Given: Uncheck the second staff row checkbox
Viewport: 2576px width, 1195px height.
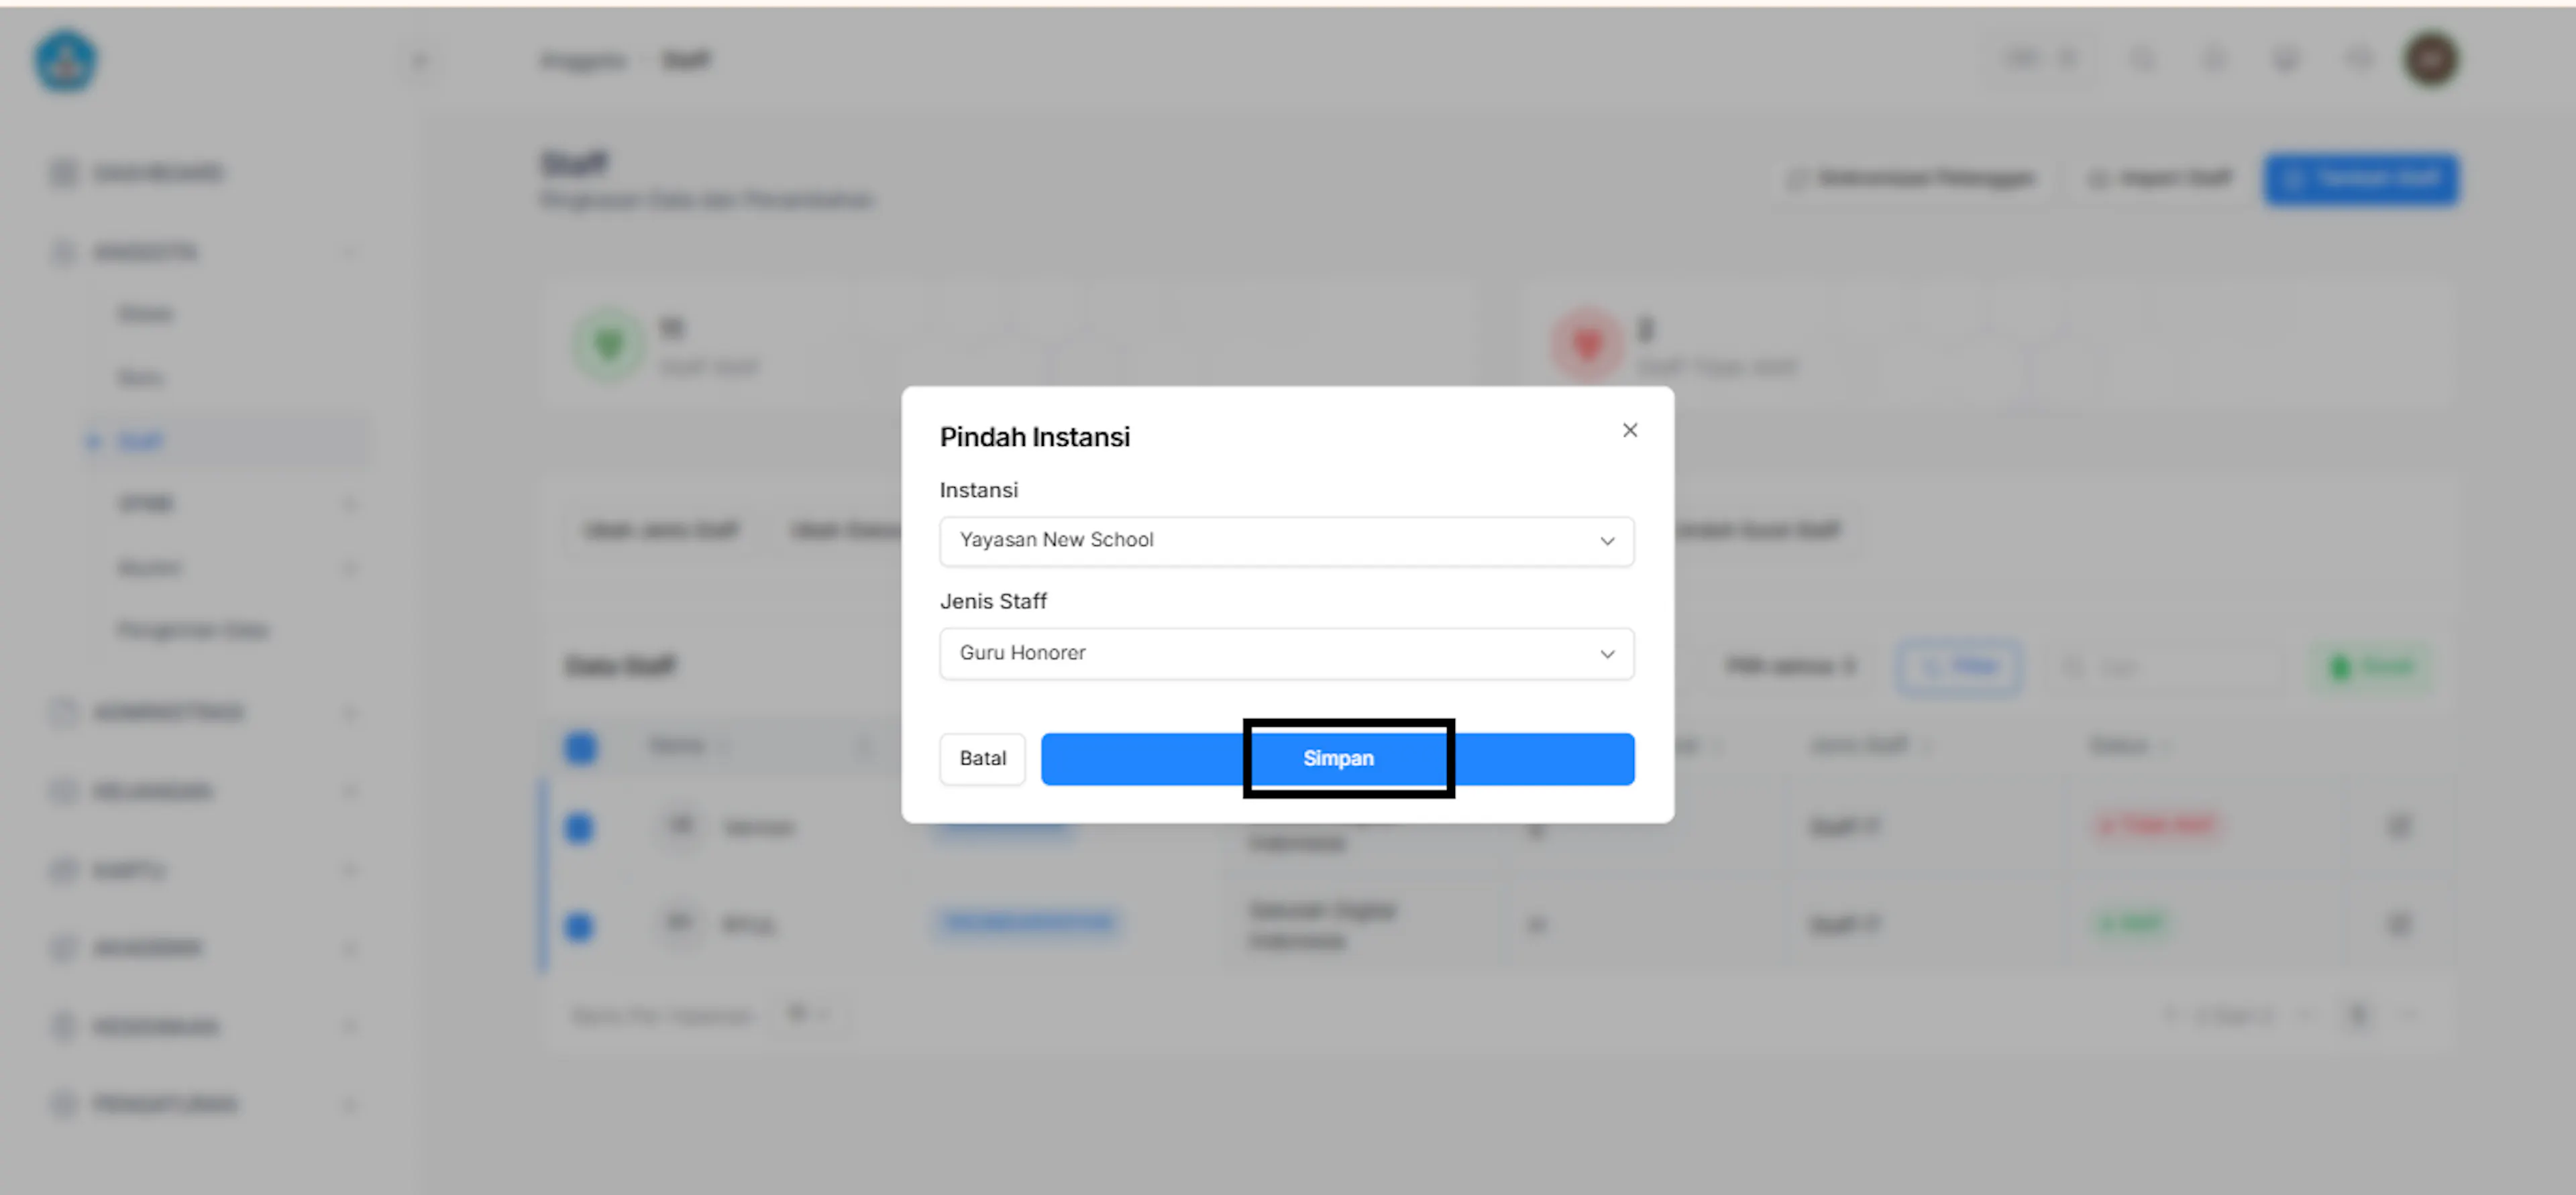Looking at the screenshot, I should 579,926.
